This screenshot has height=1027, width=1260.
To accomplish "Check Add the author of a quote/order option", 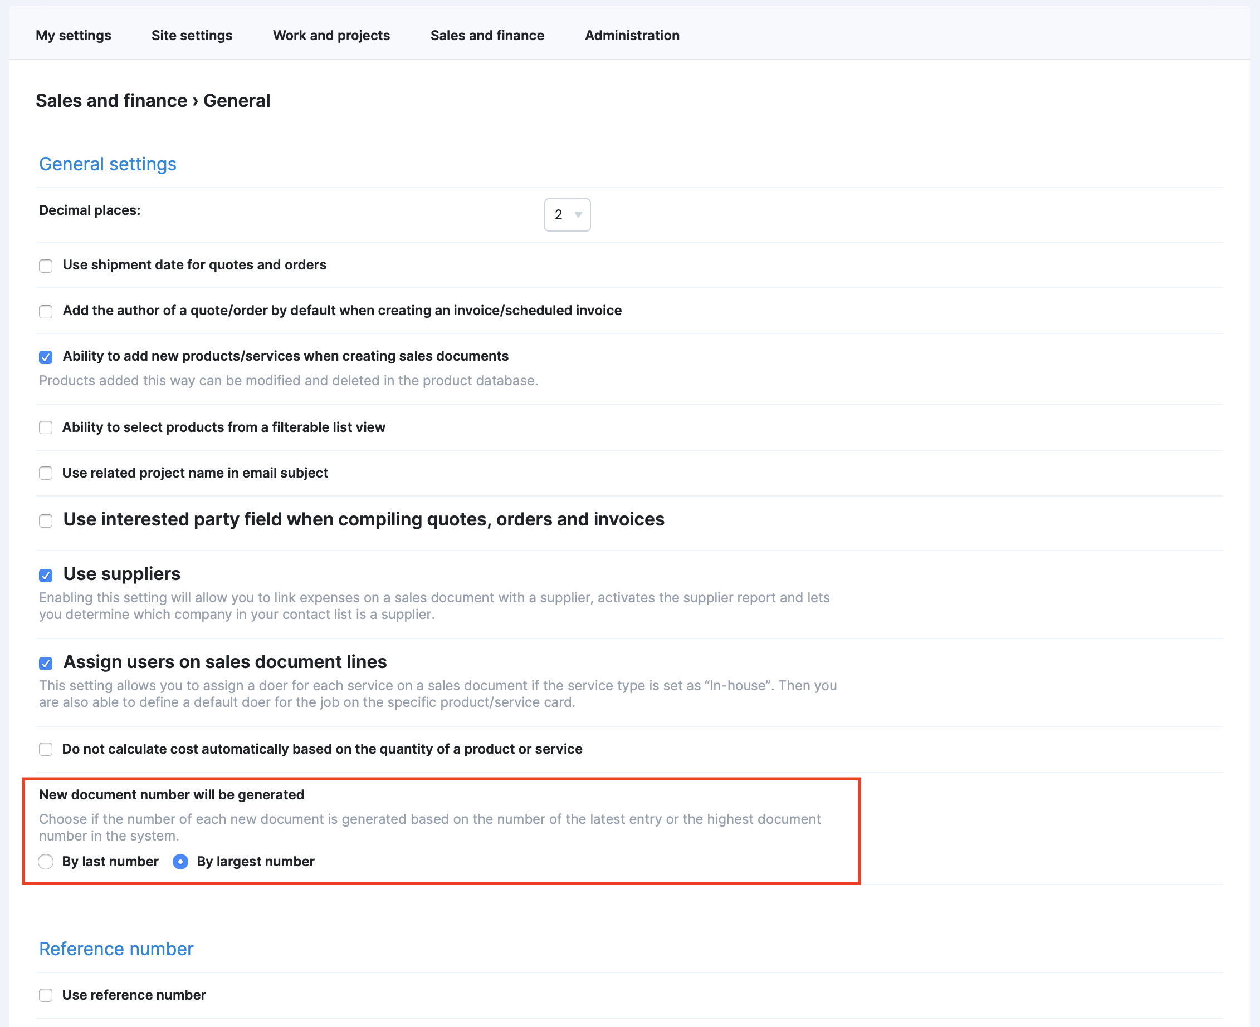I will (46, 311).
